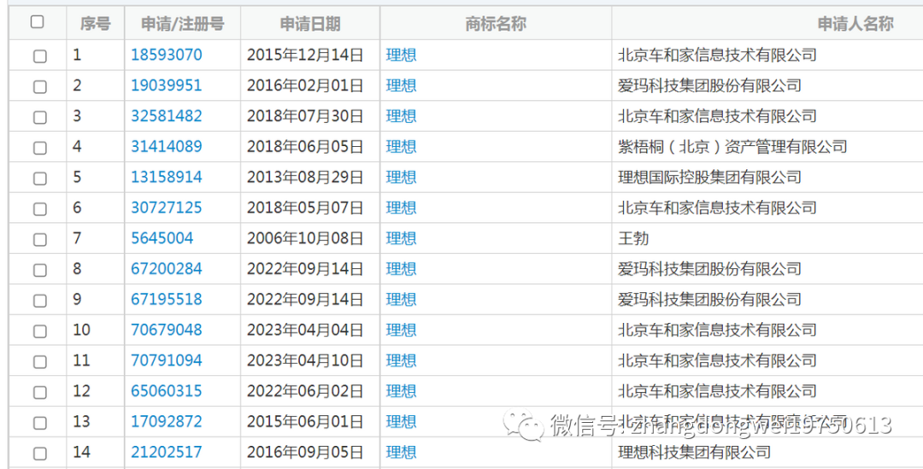Open 理想 trademark name in row 14
This screenshot has height=469, width=923.
coord(401,453)
